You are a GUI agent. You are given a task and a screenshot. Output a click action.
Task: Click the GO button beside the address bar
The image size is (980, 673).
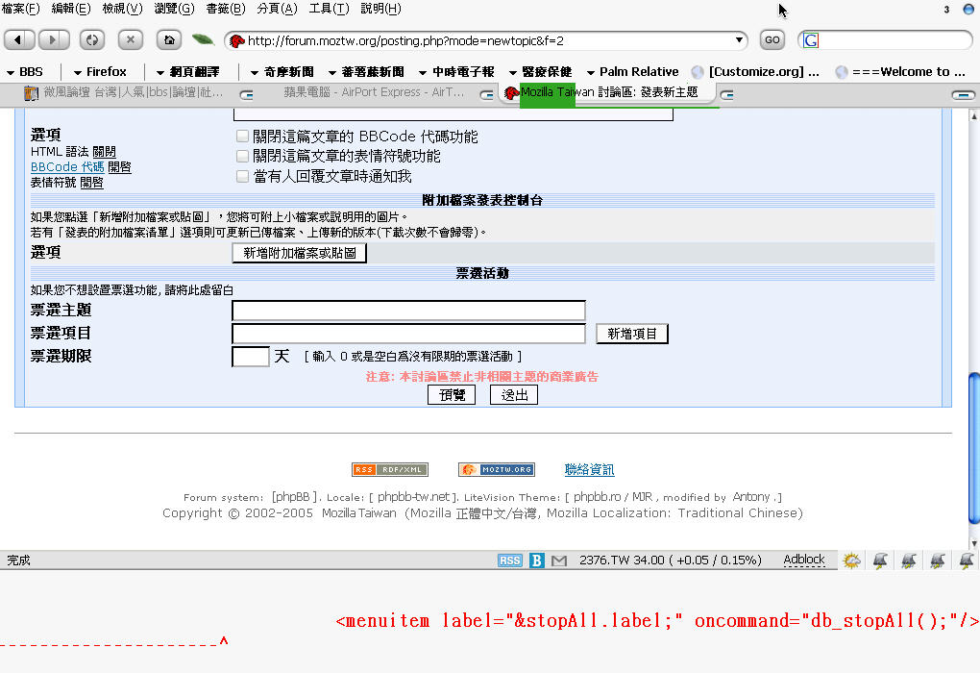coord(772,40)
